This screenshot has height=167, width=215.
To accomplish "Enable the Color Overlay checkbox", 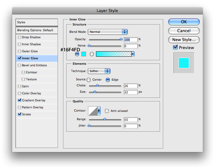I will 20,93.
